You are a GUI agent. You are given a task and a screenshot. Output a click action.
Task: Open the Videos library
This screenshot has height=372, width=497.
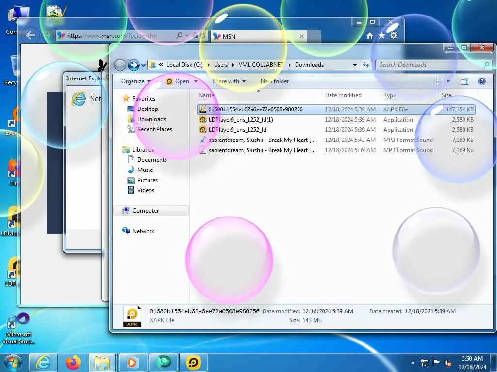(146, 190)
